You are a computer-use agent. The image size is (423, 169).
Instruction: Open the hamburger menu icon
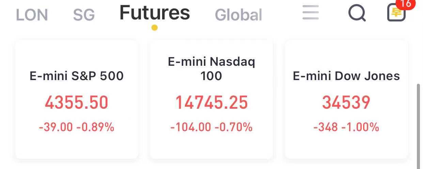[311, 12]
